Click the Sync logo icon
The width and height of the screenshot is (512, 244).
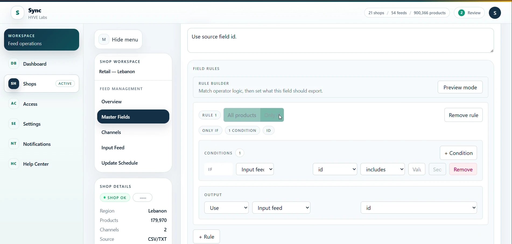point(17,13)
